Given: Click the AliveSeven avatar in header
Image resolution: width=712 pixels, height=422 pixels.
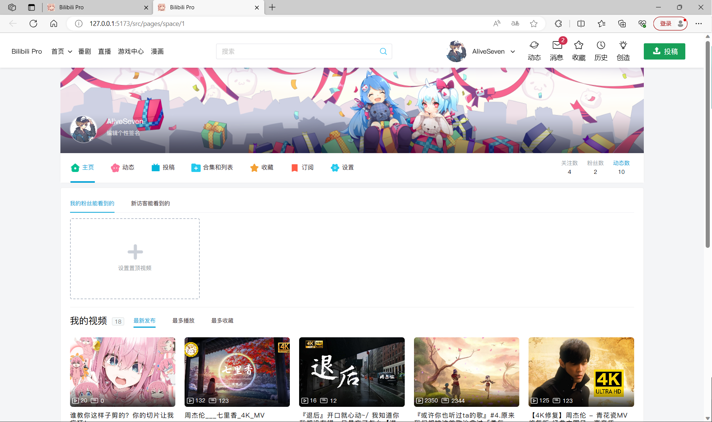Looking at the screenshot, I should tap(456, 51).
